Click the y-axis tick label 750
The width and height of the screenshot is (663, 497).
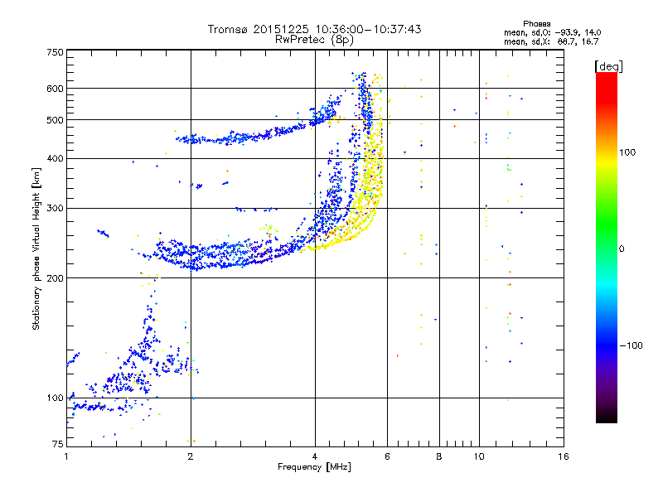click(55, 52)
